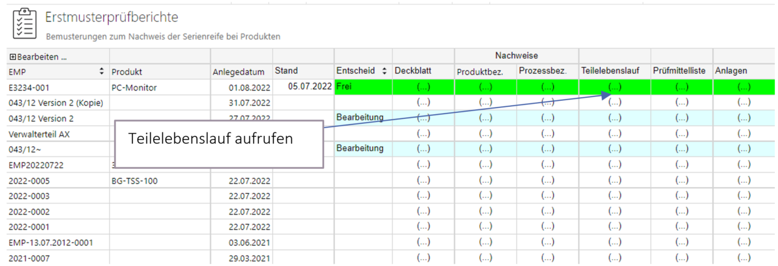Open Anlagen (...) for E3234-001
This screenshot has height=266, width=778.
pyautogui.click(x=743, y=87)
